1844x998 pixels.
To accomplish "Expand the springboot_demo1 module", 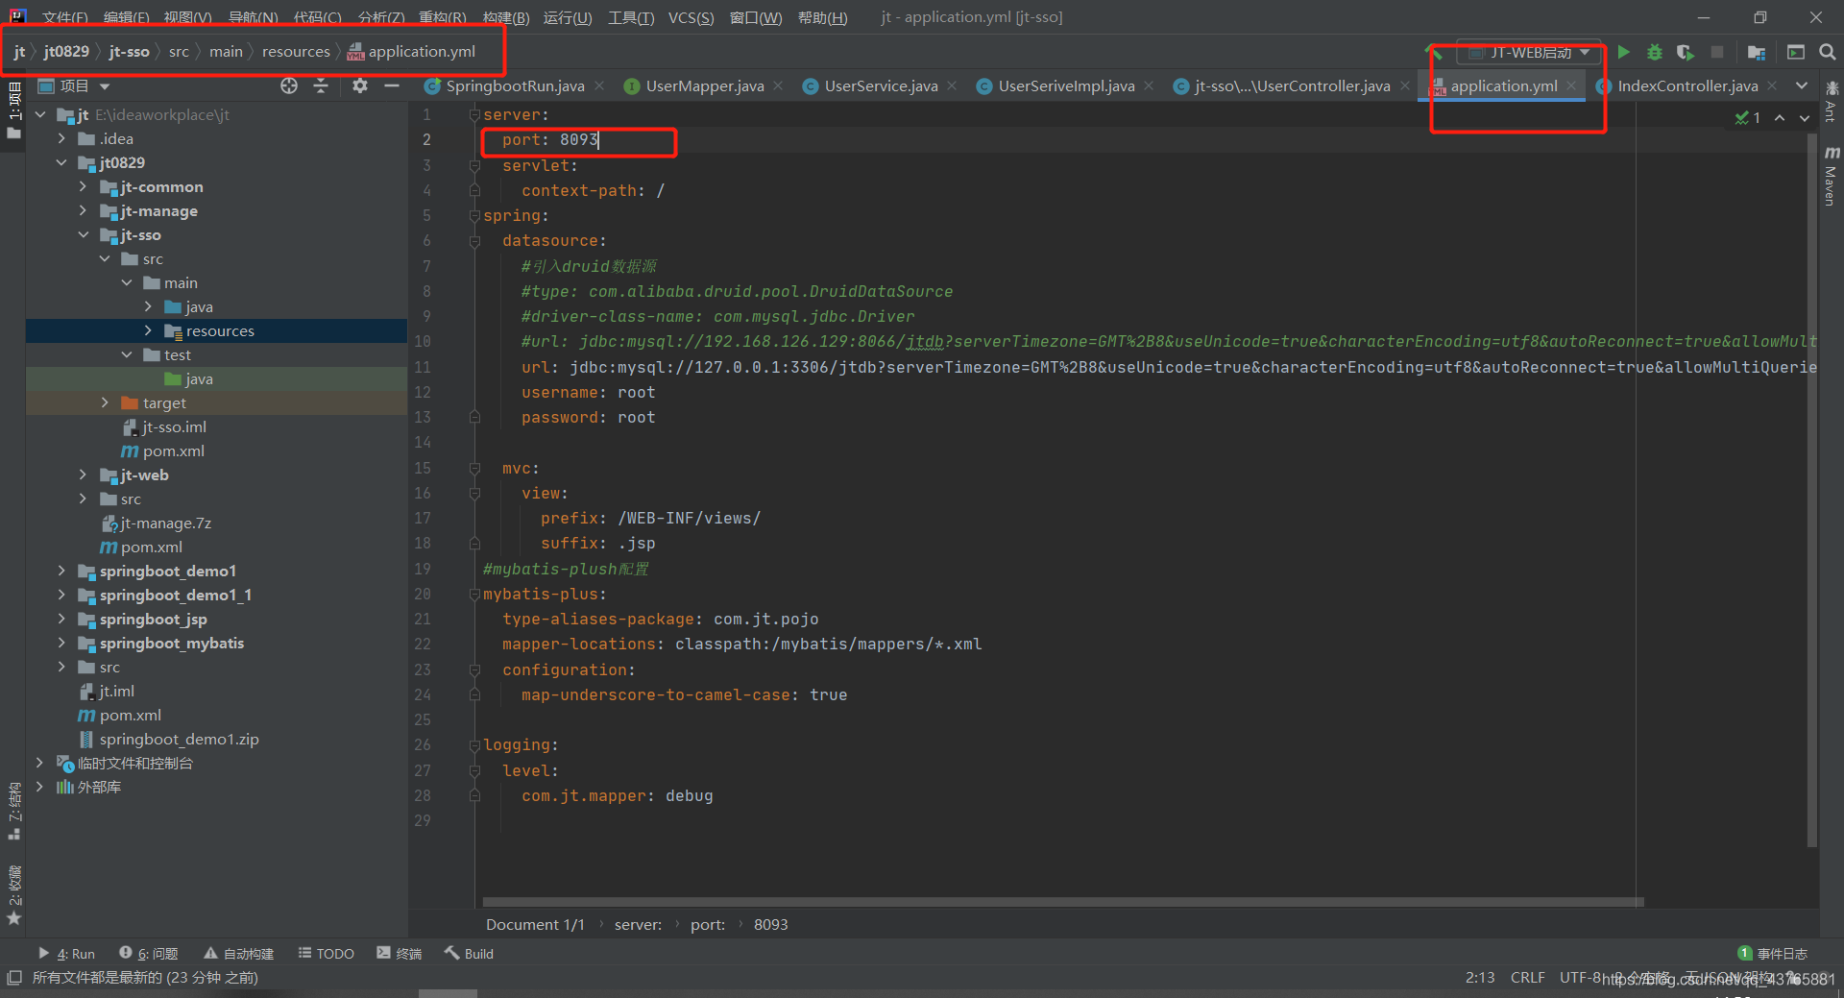I will click(61, 572).
